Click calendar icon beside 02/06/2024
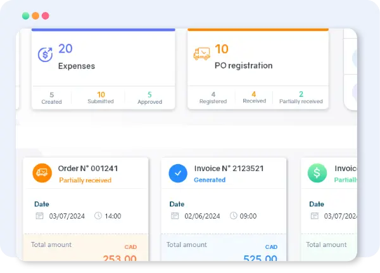 175,216
